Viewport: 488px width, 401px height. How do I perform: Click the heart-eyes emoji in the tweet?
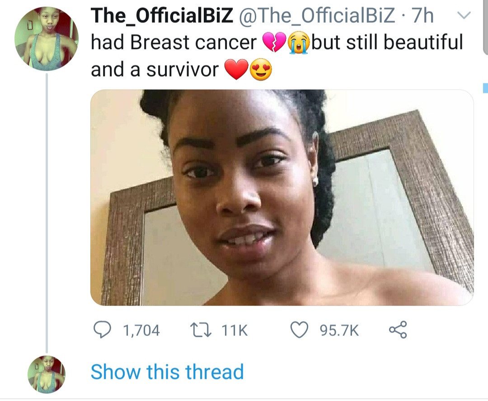[x=261, y=71]
